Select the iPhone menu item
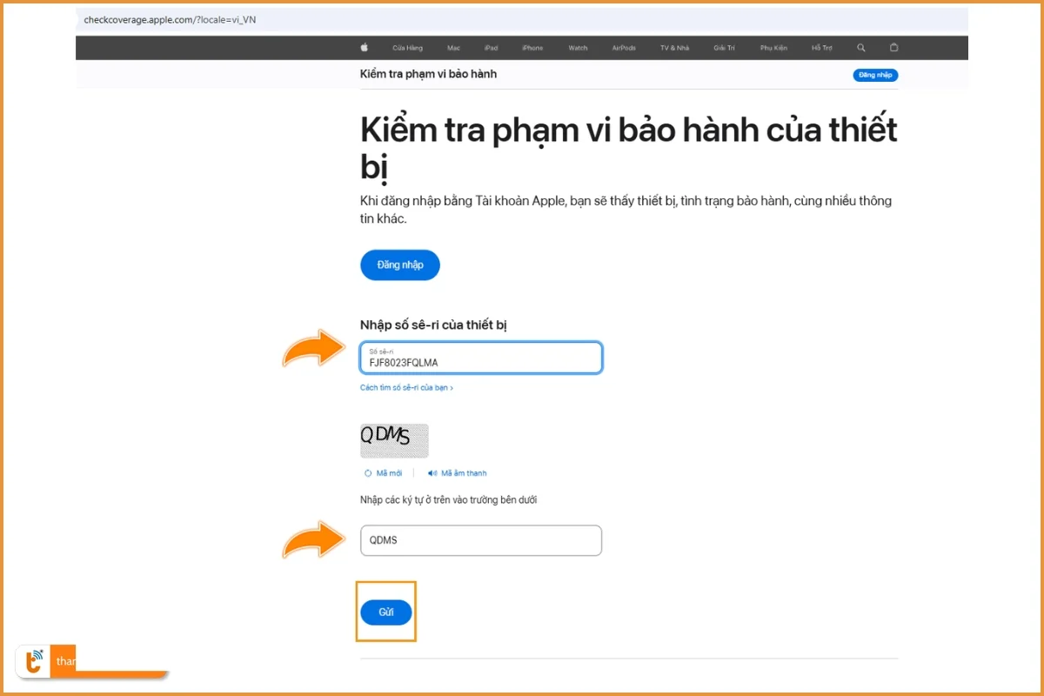 coord(532,48)
